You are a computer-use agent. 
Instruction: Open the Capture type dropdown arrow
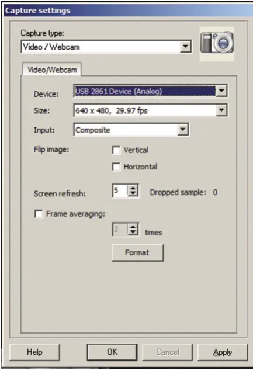click(x=186, y=47)
